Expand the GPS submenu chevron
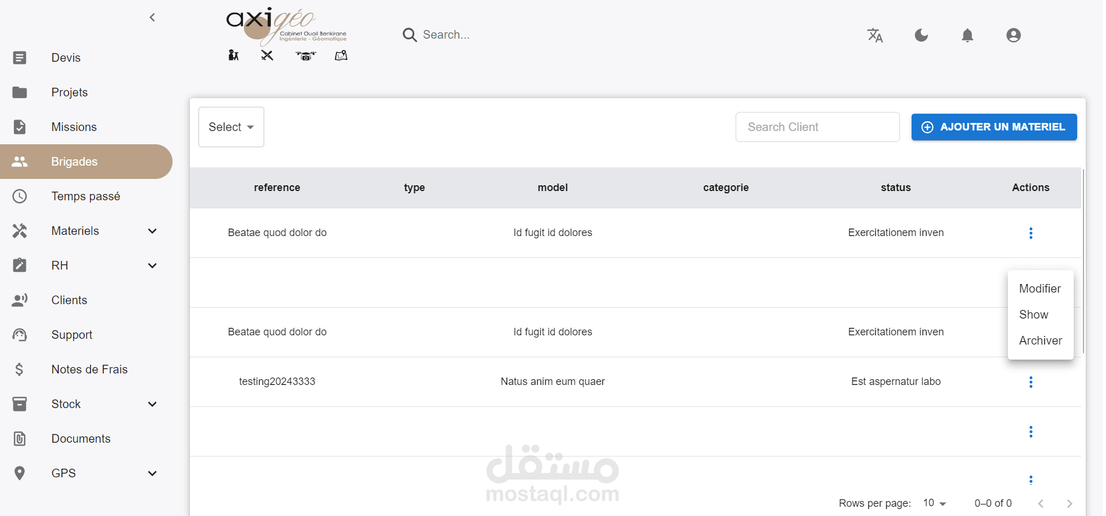 tap(152, 473)
